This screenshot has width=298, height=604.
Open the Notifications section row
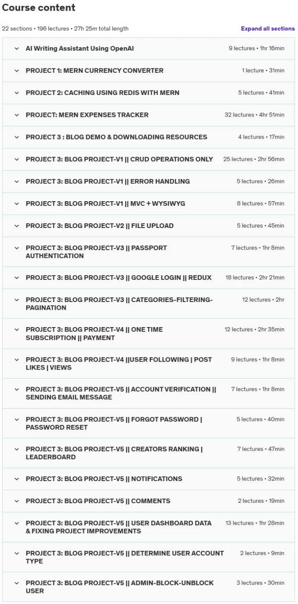click(148, 479)
